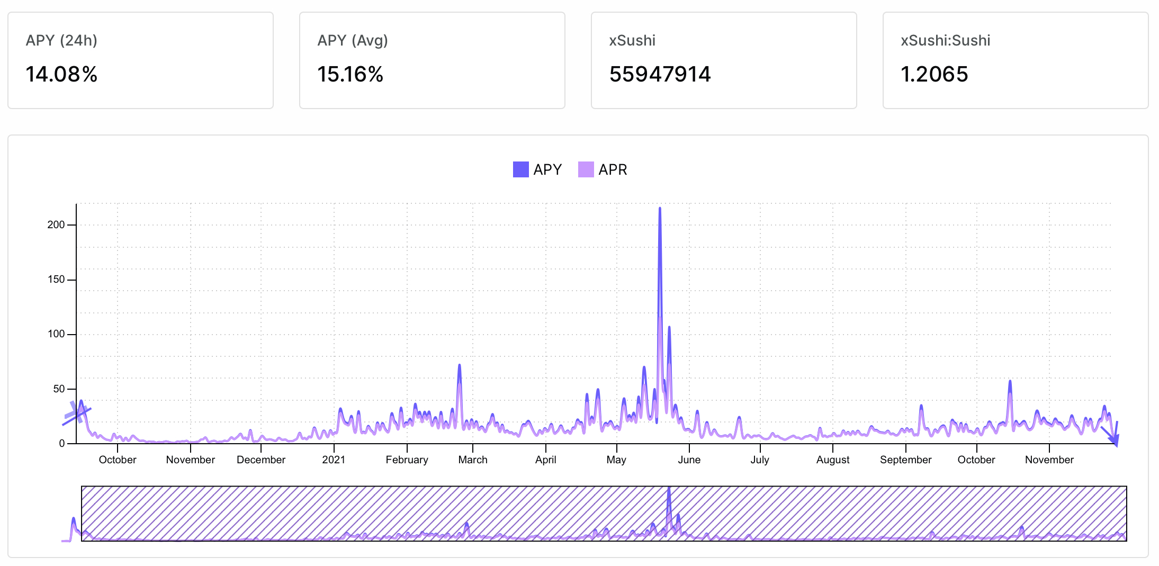Click the May x-axis label
This screenshot has height=566, width=1159.
pos(616,460)
